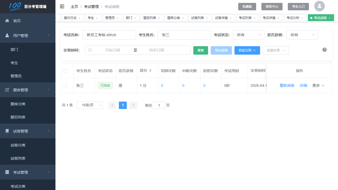Click the 导出成绩 button
Screen dimensions: 338x190
(x=221, y=50)
